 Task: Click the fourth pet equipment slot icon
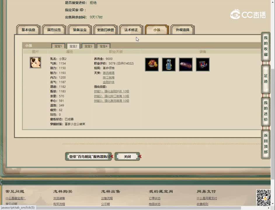203,64
